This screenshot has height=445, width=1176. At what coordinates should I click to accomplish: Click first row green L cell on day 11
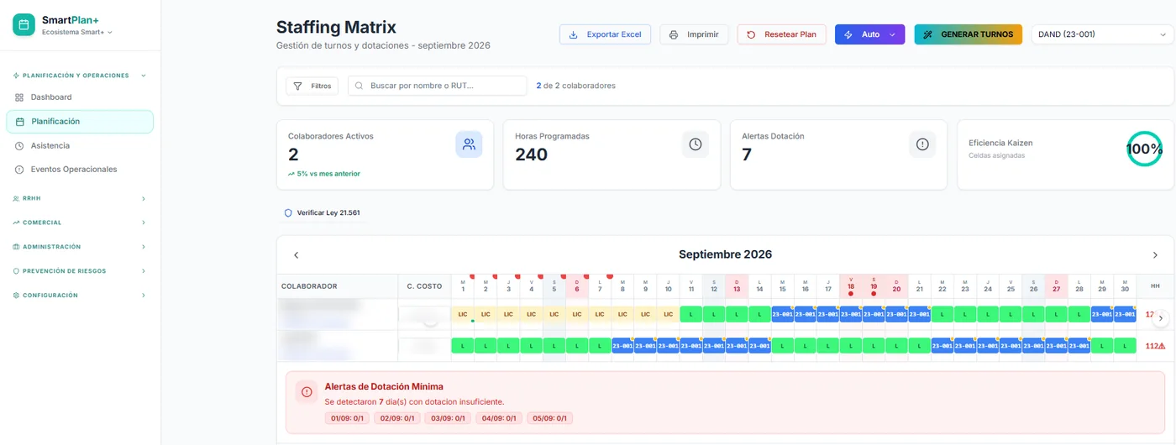pyautogui.click(x=691, y=314)
